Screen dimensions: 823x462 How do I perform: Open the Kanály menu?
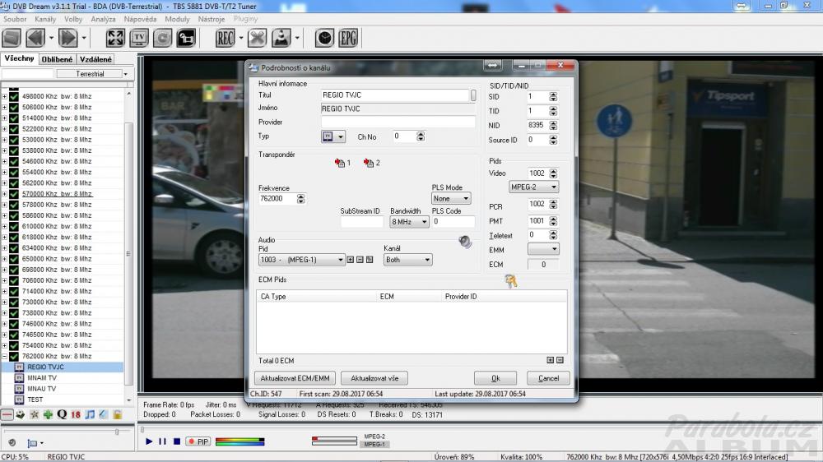pyautogui.click(x=45, y=19)
